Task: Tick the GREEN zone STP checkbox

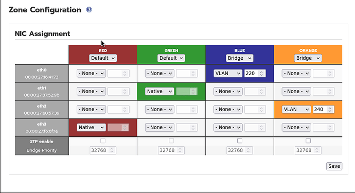Action: pos(171,141)
